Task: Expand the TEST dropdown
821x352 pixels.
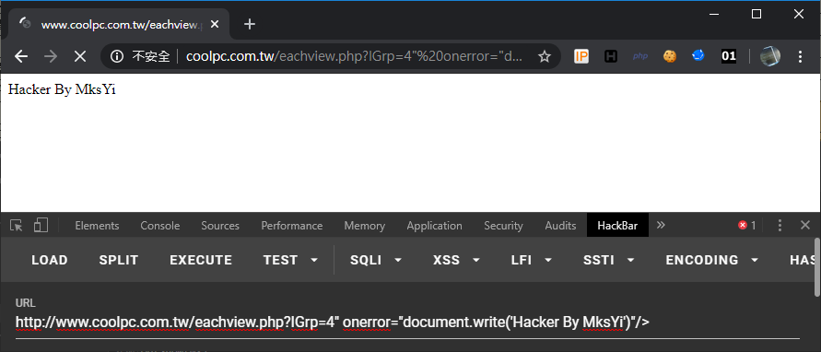Action: 290,261
